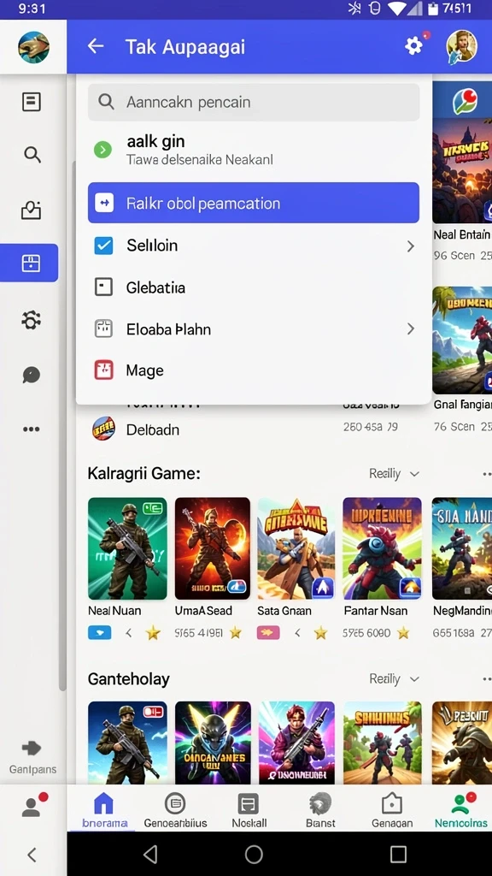The width and height of the screenshot is (492, 876).
Task: Click the green circle icon by aalk gin
Action: tap(102, 149)
